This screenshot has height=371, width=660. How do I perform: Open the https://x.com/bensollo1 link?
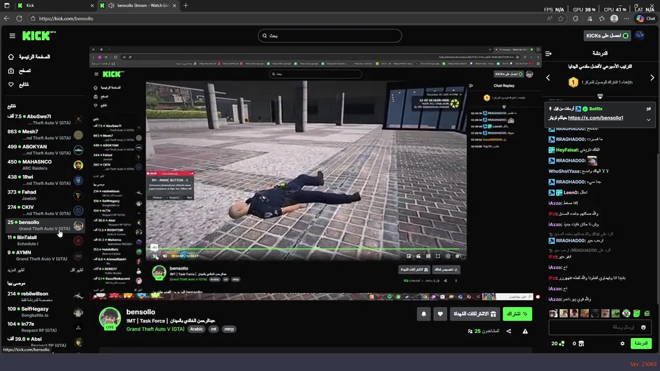click(x=596, y=118)
